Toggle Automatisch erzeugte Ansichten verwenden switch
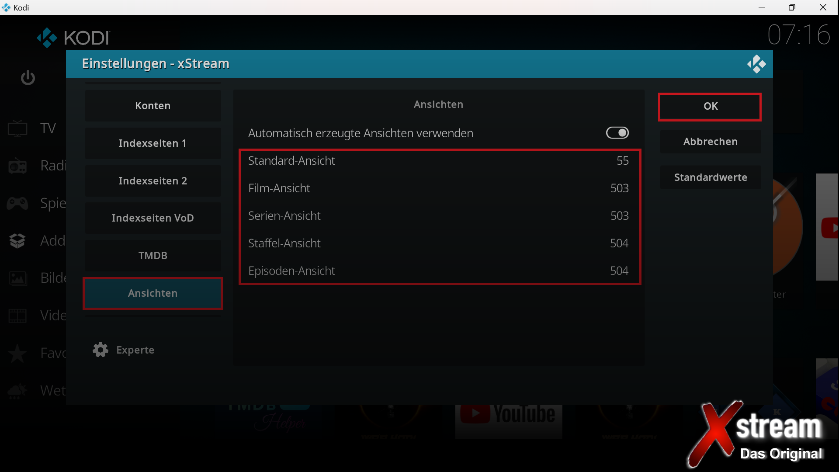839x472 pixels. [x=617, y=133]
